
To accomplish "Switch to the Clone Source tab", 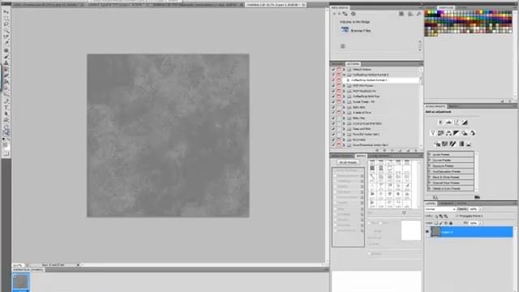I will pos(380,156).
